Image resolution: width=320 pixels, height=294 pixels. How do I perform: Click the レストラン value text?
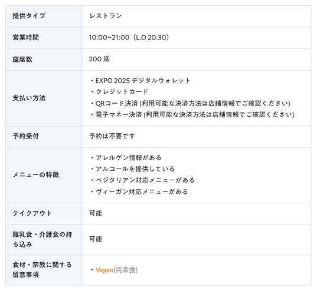[x=106, y=16]
